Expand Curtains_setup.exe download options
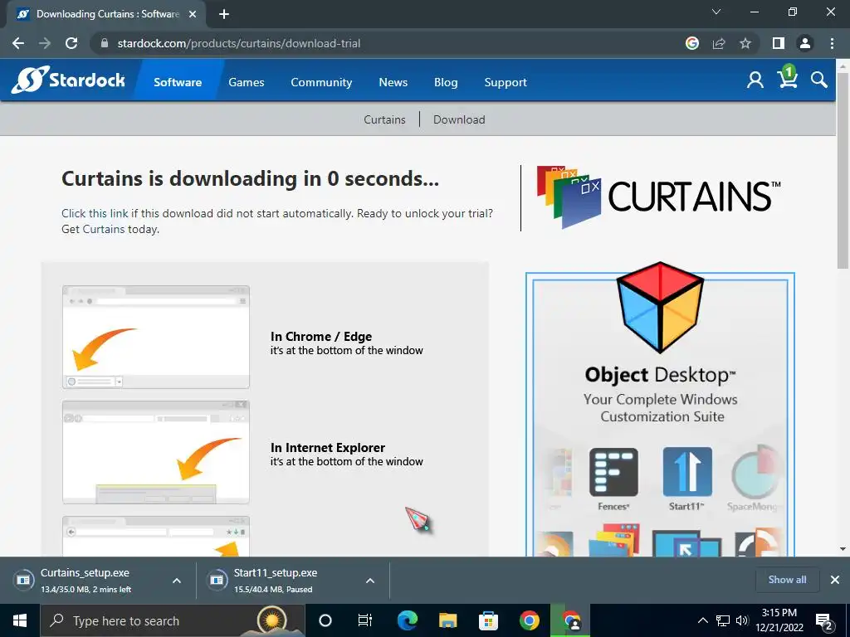Viewport: 850px width, 637px height. coord(177,581)
